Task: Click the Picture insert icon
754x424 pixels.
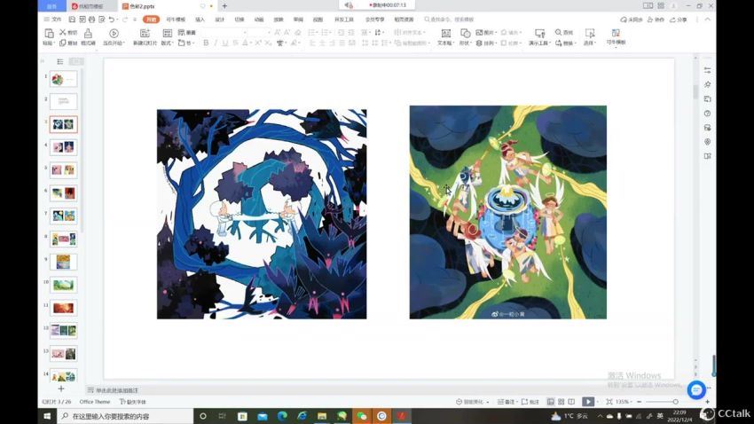Action: pyautogui.click(x=479, y=32)
